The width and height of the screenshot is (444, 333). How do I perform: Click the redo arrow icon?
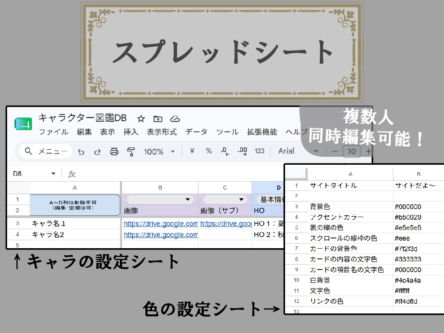click(x=97, y=152)
